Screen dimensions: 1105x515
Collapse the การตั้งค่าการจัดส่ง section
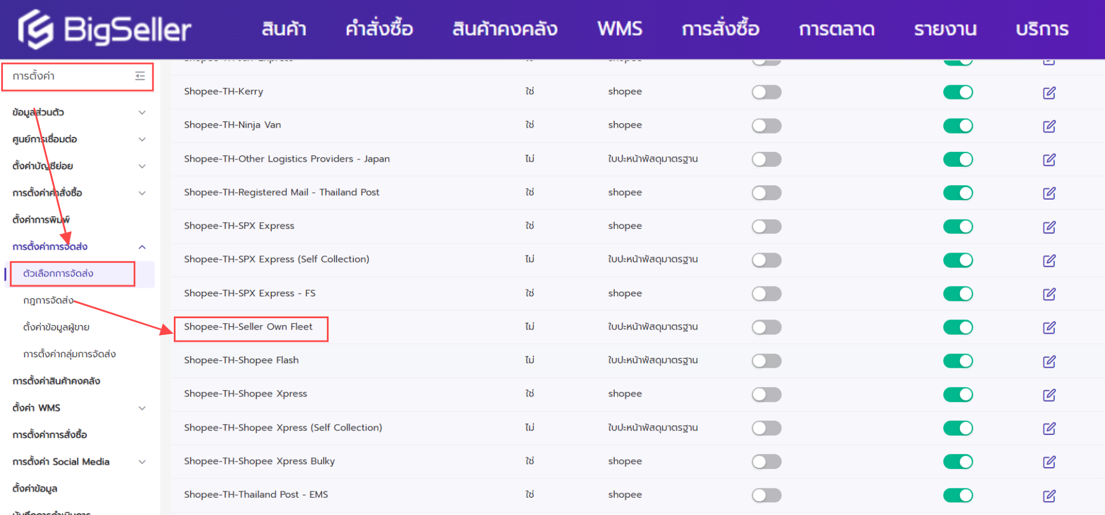(142, 247)
